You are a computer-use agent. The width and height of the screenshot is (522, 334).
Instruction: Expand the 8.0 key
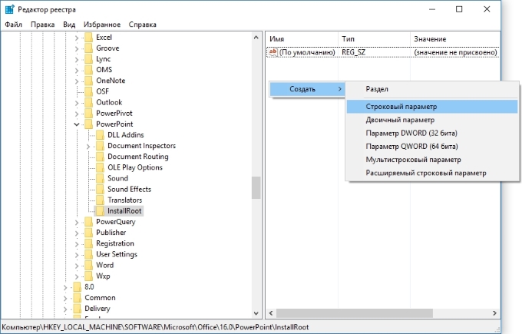click(x=65, y=287)
